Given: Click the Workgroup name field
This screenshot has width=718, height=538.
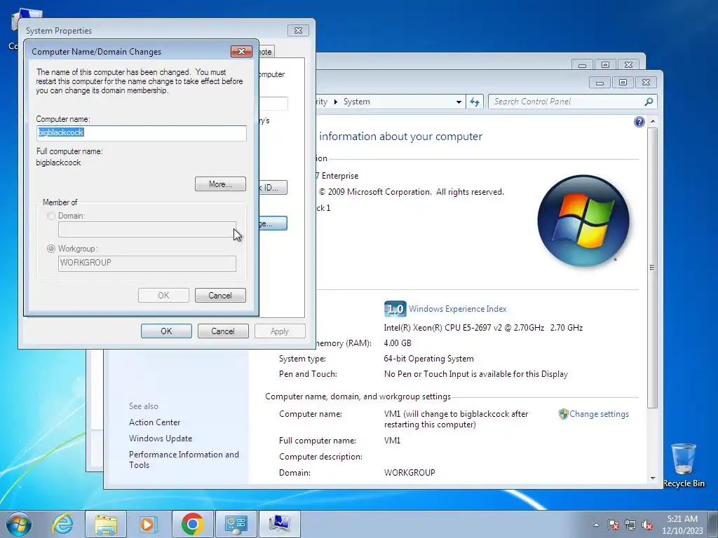Looking at the screenshot, I should [147, 263].
